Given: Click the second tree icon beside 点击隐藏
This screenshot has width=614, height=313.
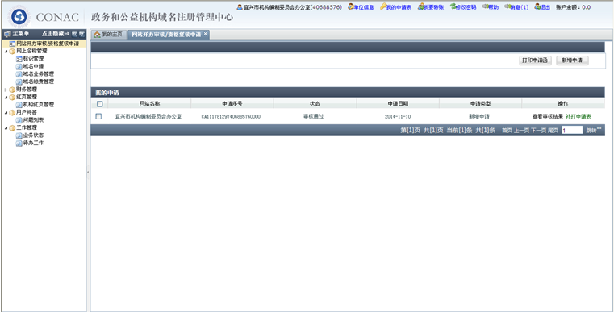Looking at the screenshot, I should click(x=81, y=34).
